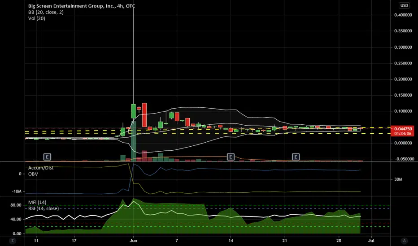Select the OBV indicator label
Screen dimensions: 418x246
(x=33, y=174)
